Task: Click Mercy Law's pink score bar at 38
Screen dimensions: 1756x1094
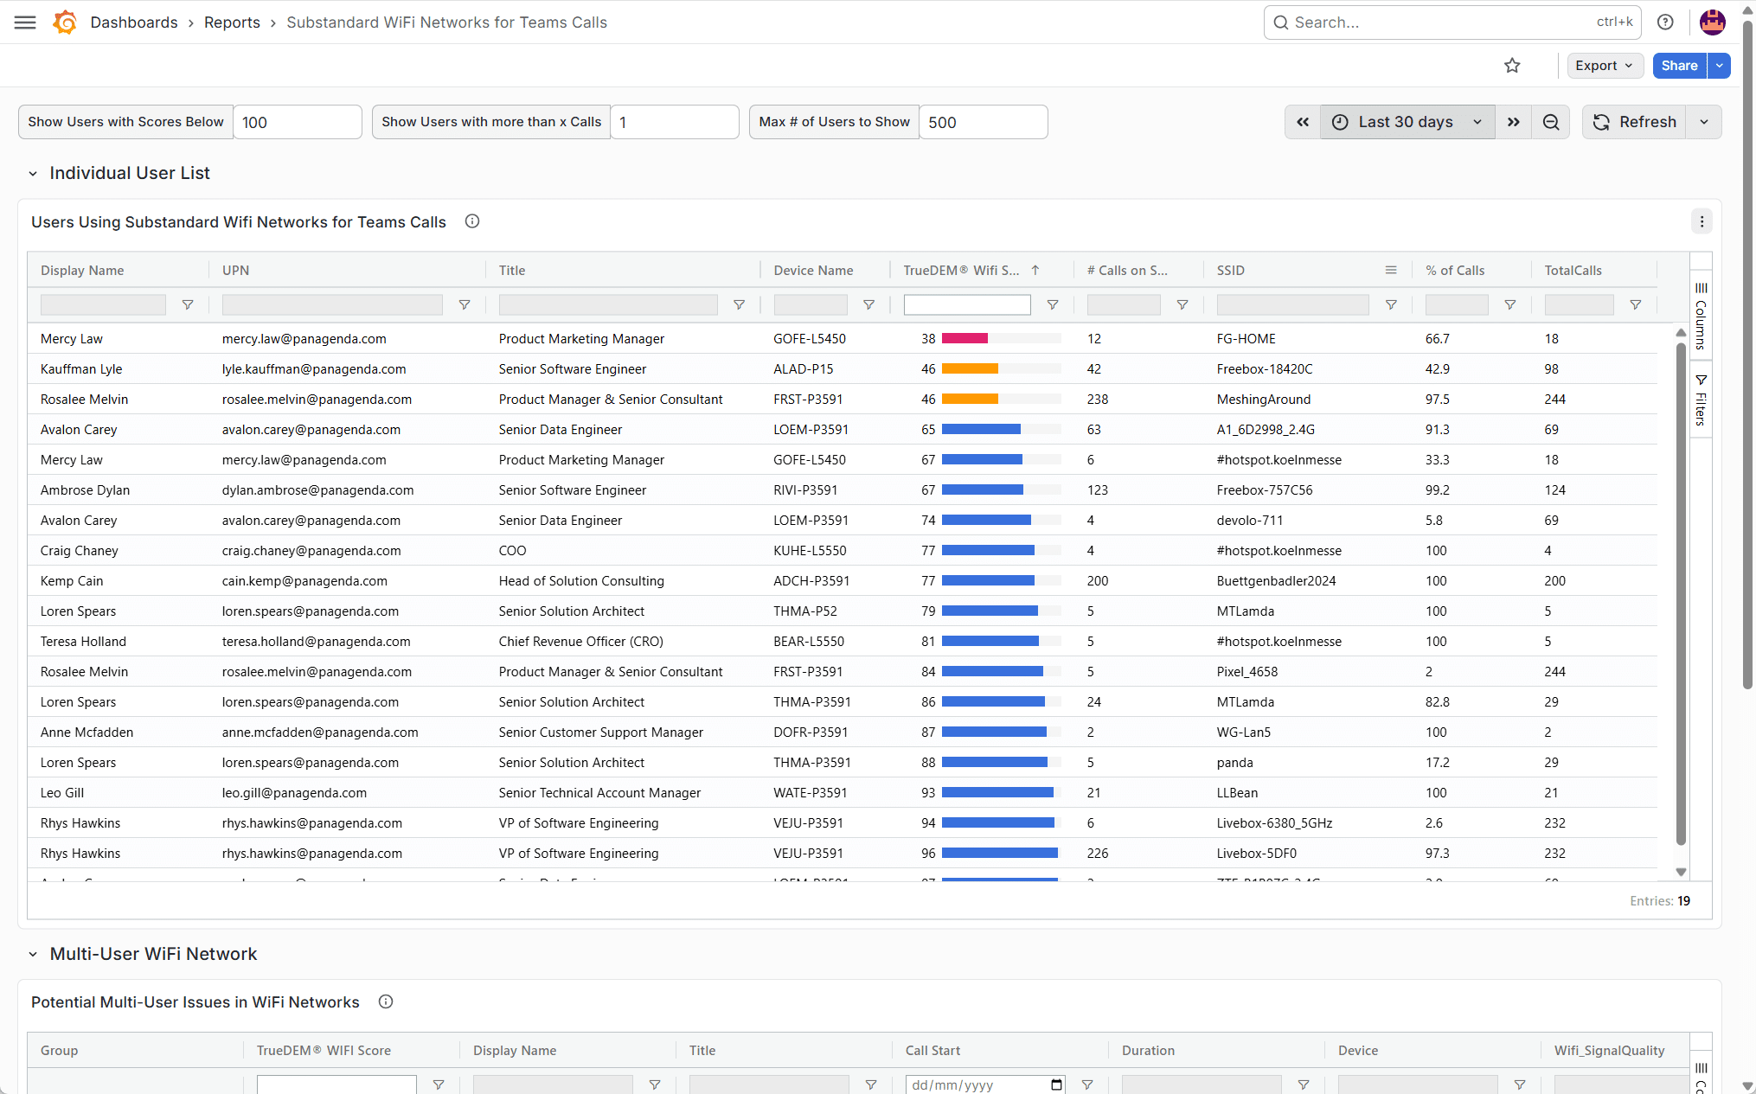Action: tap(965, 338)
